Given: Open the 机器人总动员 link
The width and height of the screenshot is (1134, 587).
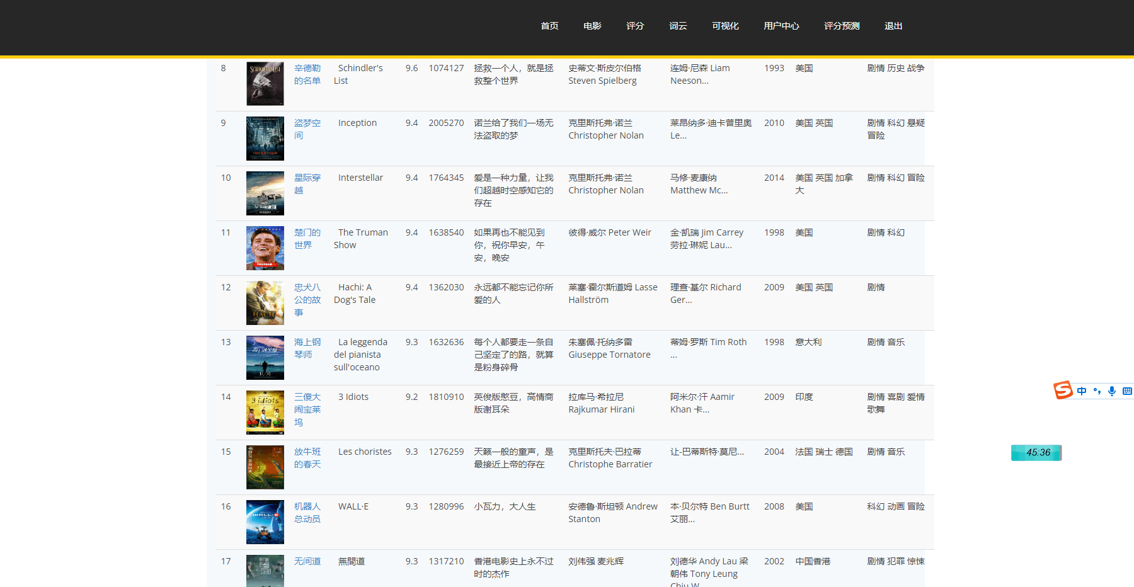Looking at the screenshot, I should 307,513.
